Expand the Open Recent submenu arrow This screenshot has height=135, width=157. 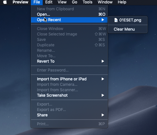point(103,20)
